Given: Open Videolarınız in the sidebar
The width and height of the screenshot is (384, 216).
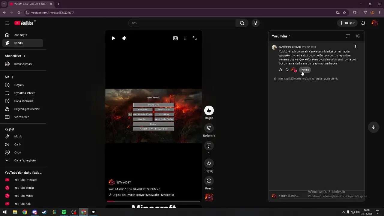Looking at the screenshot, I should pos(23,117).
